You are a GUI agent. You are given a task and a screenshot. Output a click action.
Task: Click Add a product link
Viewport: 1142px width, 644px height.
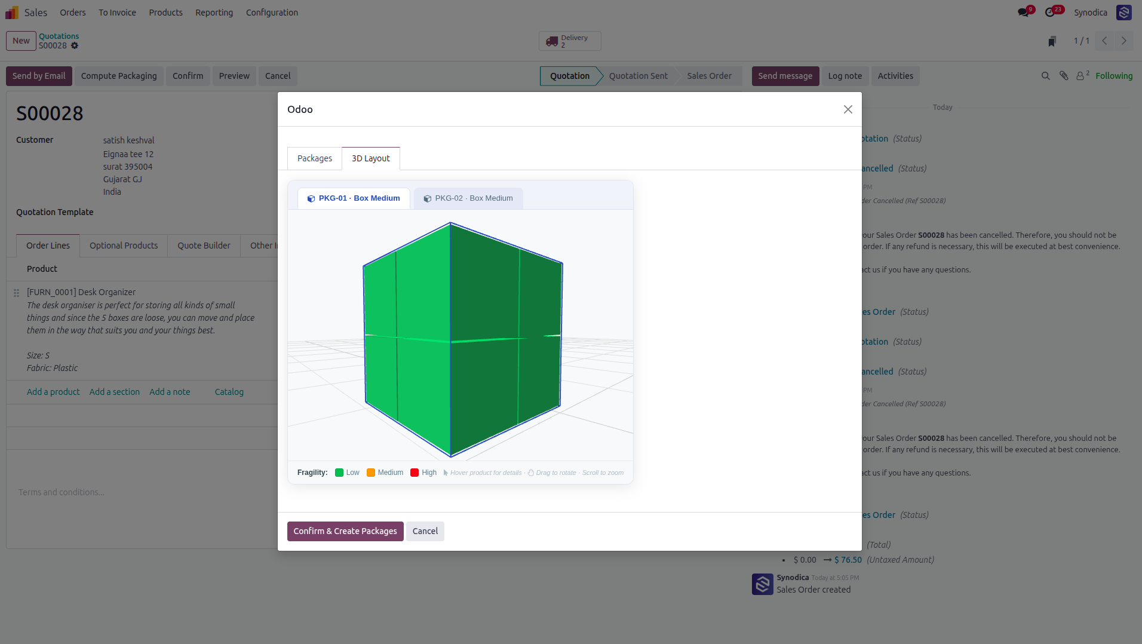[53, 392]
